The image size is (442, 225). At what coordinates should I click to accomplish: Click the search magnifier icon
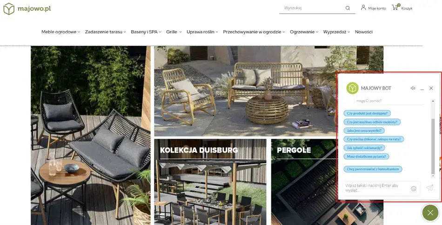click(348, 8)
